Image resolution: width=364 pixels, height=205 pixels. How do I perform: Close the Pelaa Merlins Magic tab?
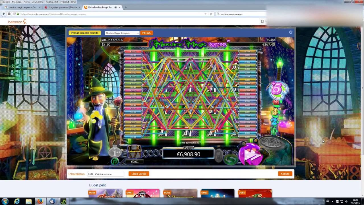pyautogui.click(x=119, y=7)
